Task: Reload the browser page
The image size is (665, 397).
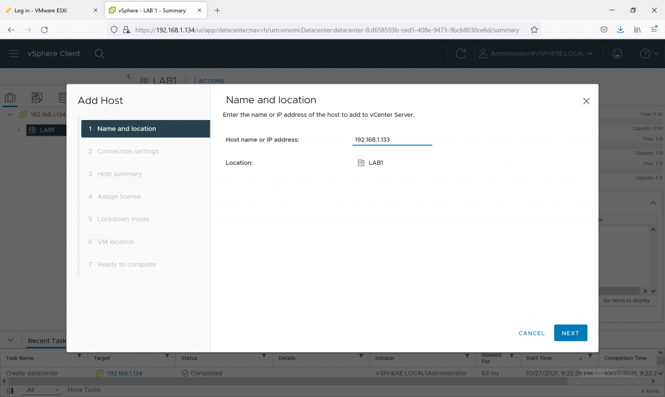Action: pyautogui.click(x=44, y=30)
